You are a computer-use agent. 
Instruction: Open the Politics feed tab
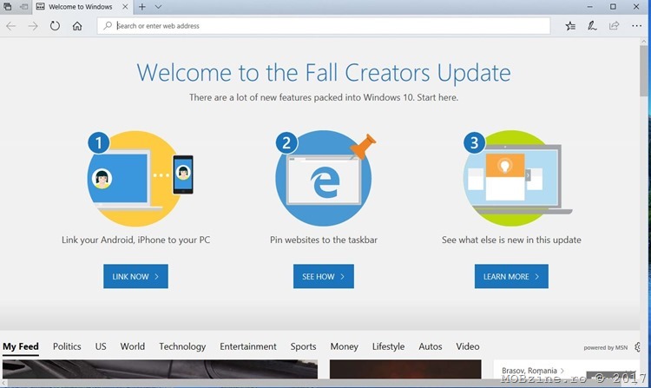[x=67, y=346]
